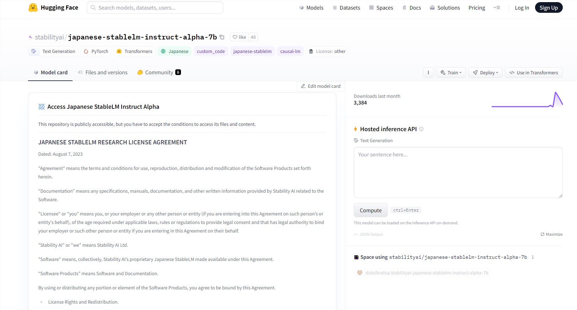This screenshot has height=310, width=577.
Task: Go to Spaces in top navigation
Action: point(381,7)
